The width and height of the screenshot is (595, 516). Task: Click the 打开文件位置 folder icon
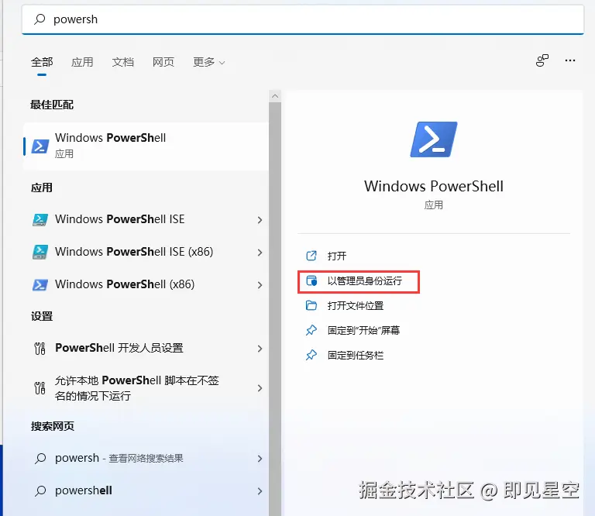pos(311,305)
